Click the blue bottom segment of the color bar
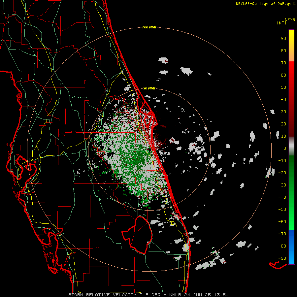 pyautogui.click(x=291, y=247)
